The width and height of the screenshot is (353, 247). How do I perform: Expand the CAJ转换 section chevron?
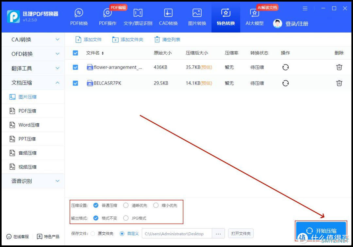click(x=58, y=39)
